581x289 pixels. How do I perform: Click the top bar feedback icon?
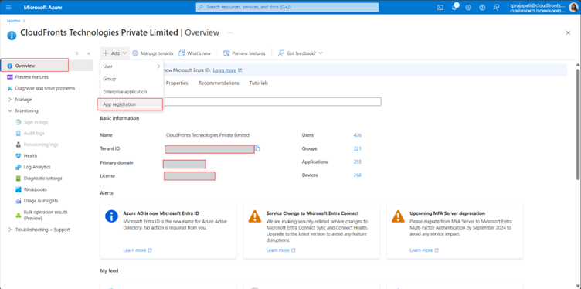[496, 8]
